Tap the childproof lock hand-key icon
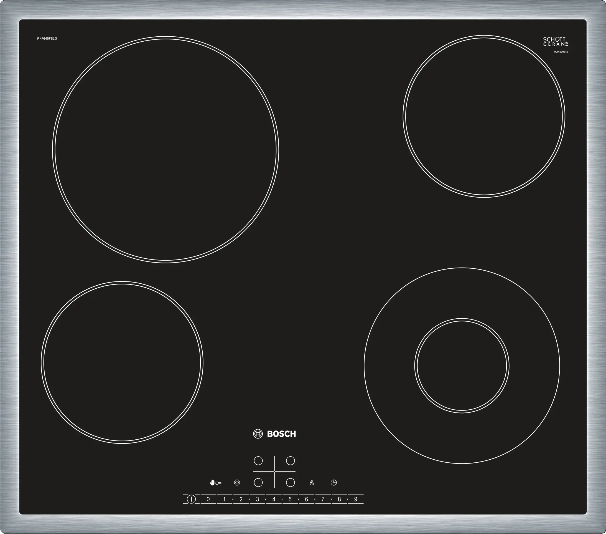This screenshot has width=606, height=534. coord(216,483)
